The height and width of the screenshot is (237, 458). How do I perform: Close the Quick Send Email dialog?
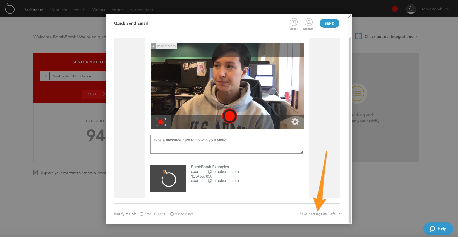(349, 17)
